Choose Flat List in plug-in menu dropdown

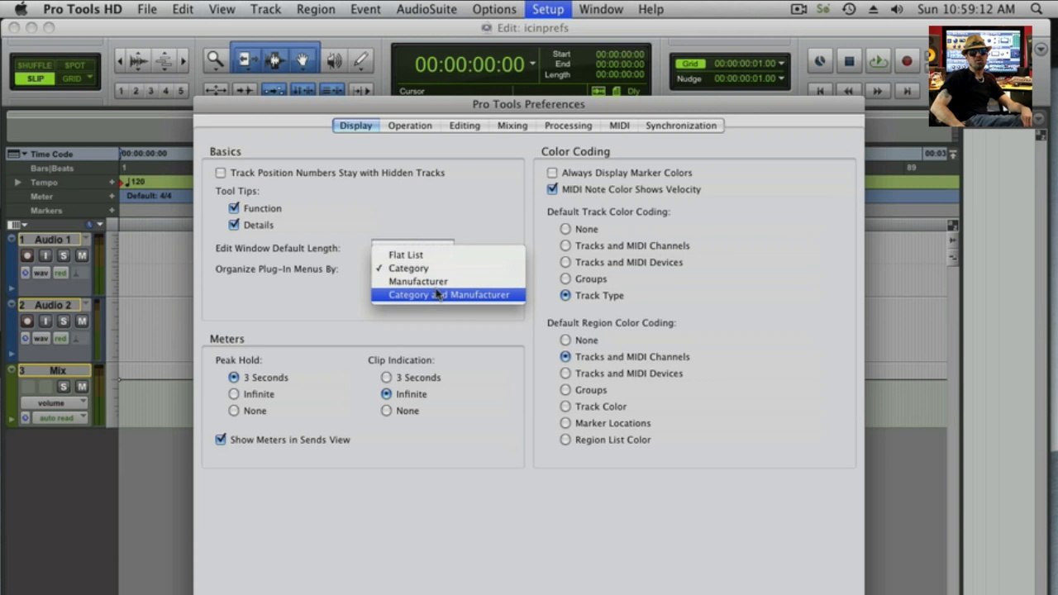point(448,255)
